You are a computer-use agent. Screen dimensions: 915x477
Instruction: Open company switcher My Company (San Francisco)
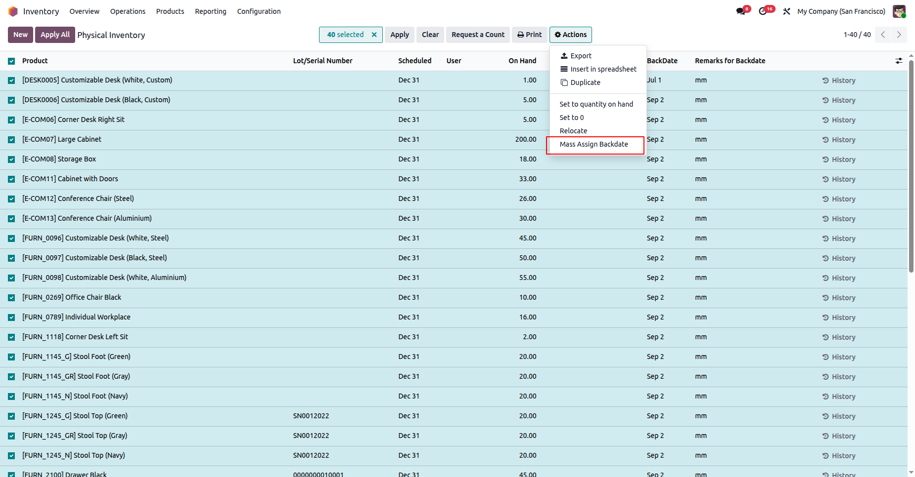[841, 11]
